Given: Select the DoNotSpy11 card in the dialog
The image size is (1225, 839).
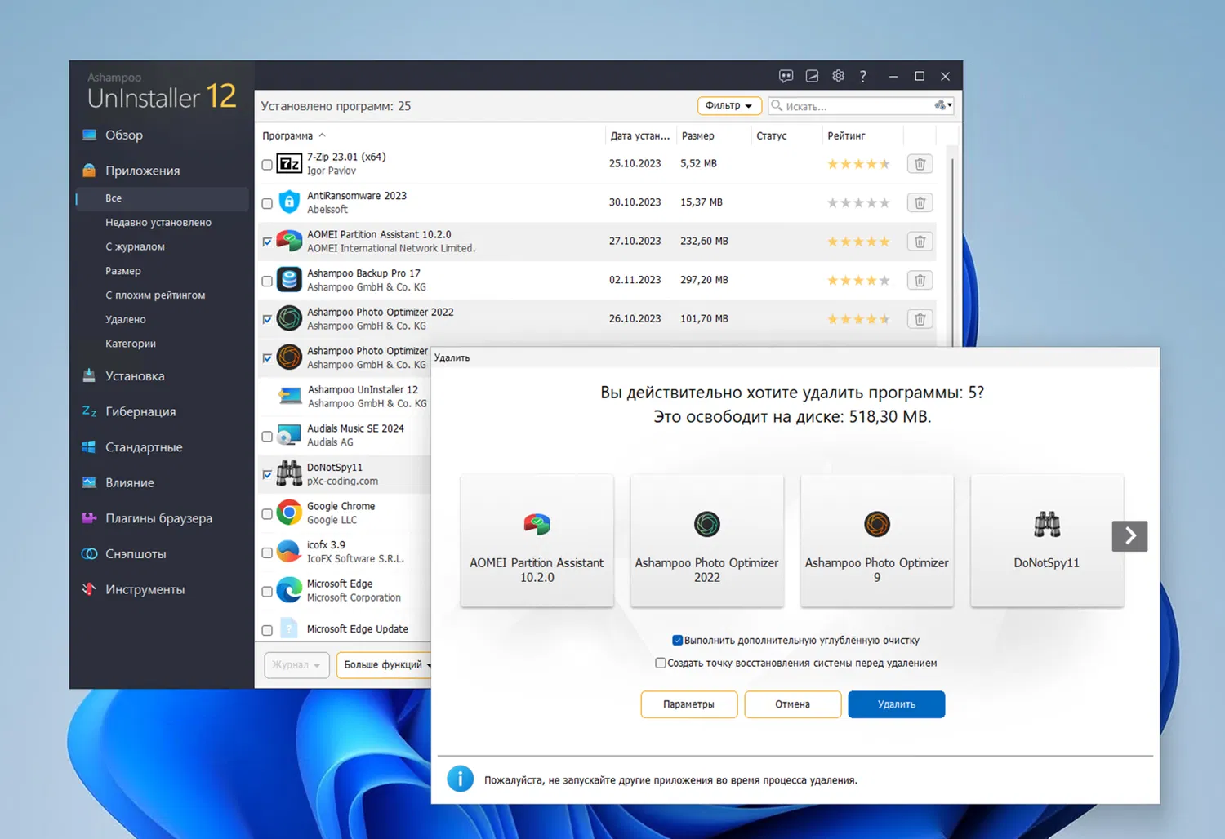Looking at the screenshot, I should [x=1047, y=540].
